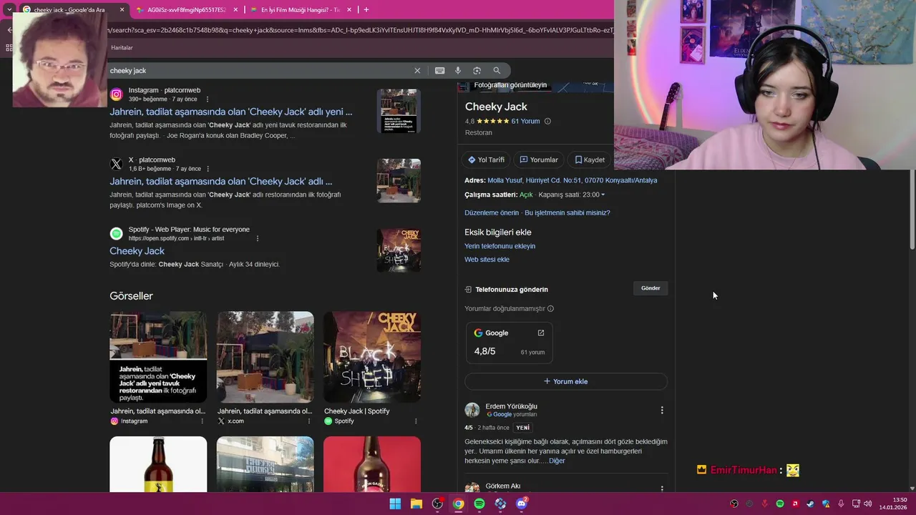Click the Yorum ekle button
The width and height of the screenshot is (916, 515).
pyautogui.click(x=565, y=381)
